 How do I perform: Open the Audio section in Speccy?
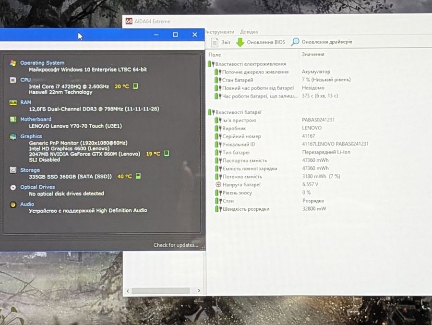coord(27,204)
